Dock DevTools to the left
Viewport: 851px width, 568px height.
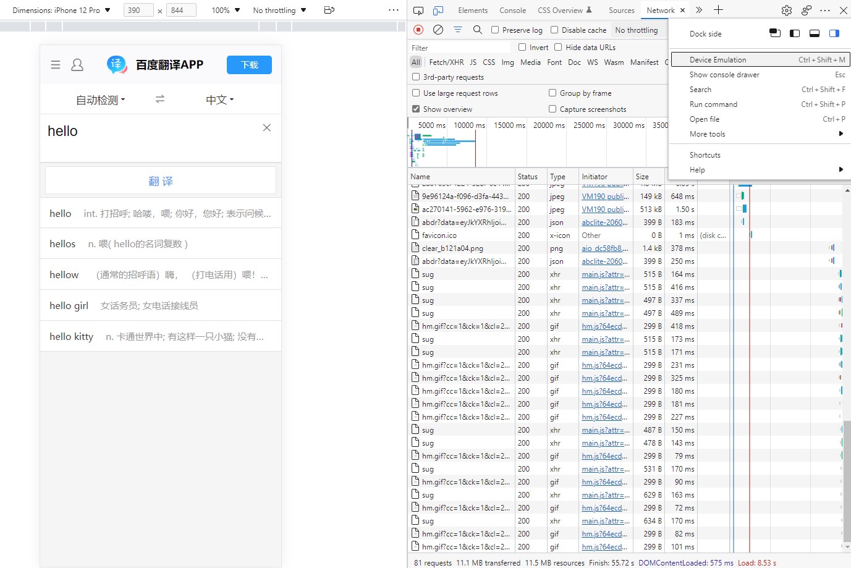pyautogui.click(x=795, y=33)
